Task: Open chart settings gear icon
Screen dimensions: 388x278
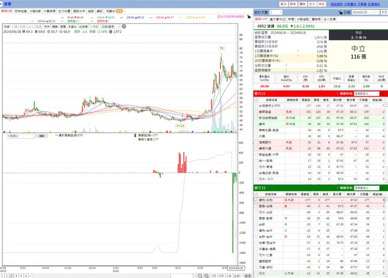Action: click(x=124, y=26)
